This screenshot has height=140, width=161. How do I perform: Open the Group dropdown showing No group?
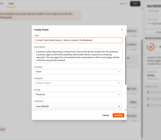pos(78,94)
